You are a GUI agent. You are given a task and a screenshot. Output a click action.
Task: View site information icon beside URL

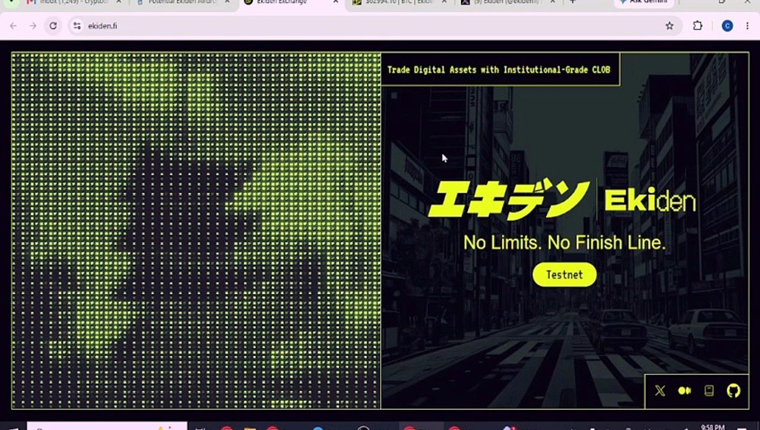click(76, 26)
